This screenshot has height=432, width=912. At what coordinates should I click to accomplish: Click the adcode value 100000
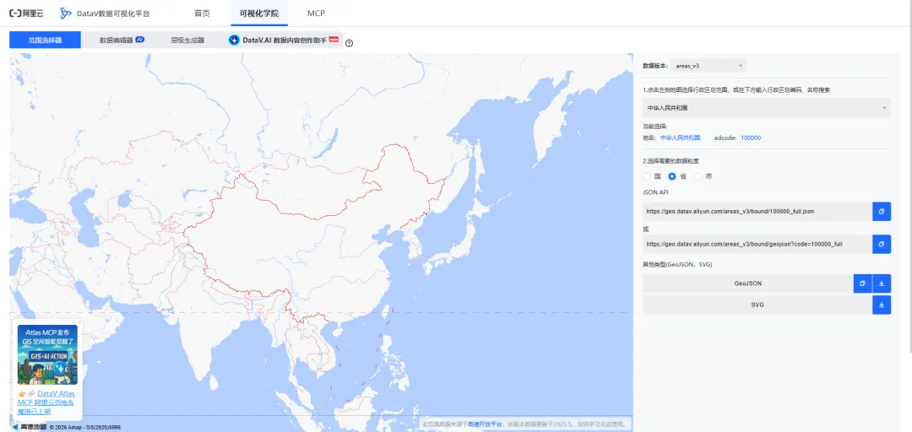[x=751, y=138]
